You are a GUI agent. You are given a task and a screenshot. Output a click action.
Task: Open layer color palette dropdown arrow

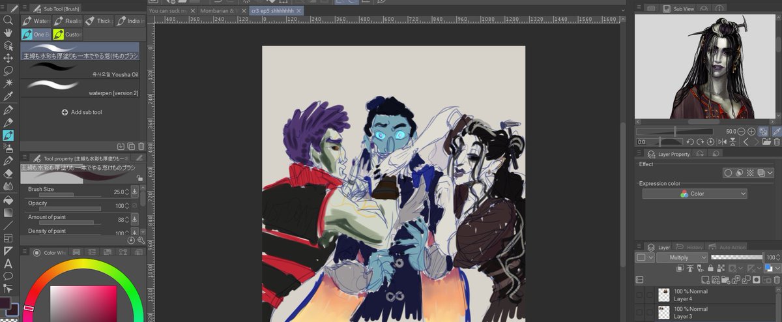tap(777, 268)
